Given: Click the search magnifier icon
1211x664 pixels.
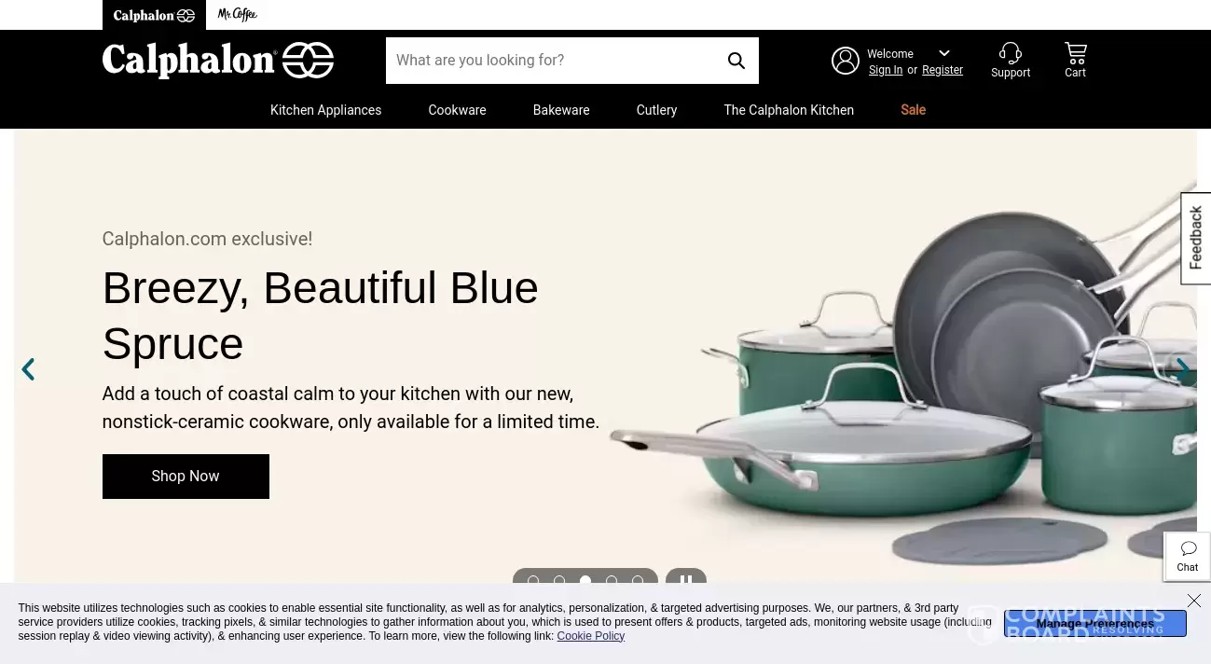Looking at the screenshot, I should 736,61.
